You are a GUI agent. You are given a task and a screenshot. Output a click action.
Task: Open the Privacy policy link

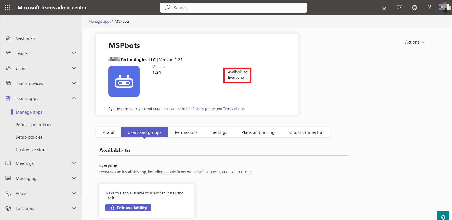point(203,109)
